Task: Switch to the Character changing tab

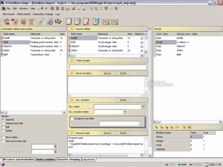Action: click(x=68, y=160)
